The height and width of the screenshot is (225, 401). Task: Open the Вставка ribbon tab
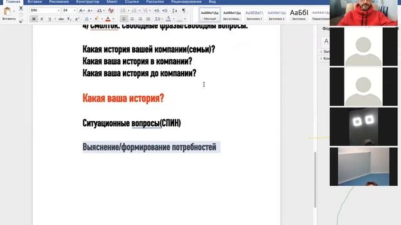34,2
